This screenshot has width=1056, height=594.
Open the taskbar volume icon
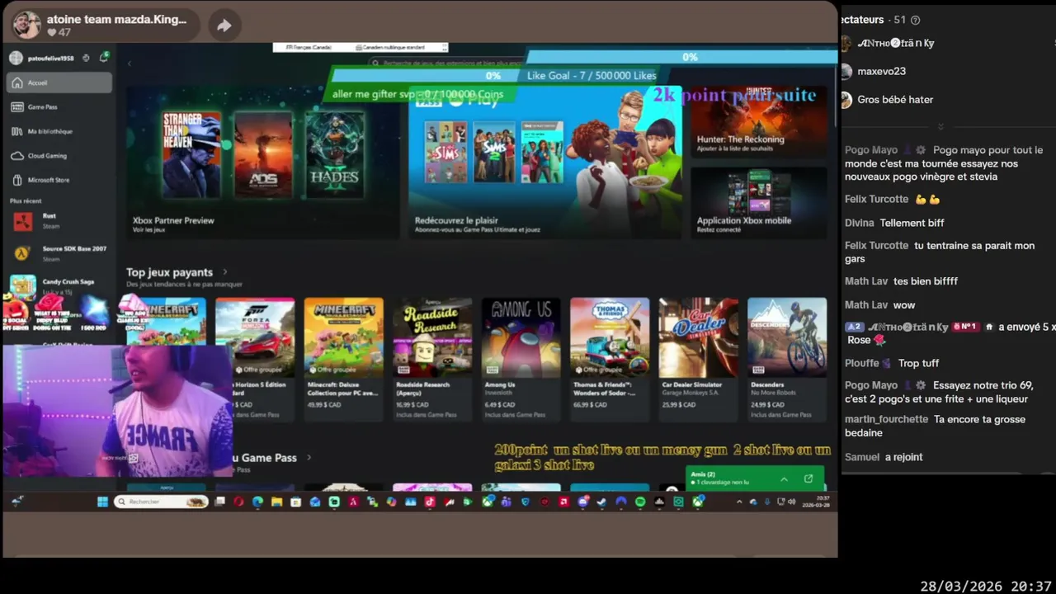click(x=791, y=502)
